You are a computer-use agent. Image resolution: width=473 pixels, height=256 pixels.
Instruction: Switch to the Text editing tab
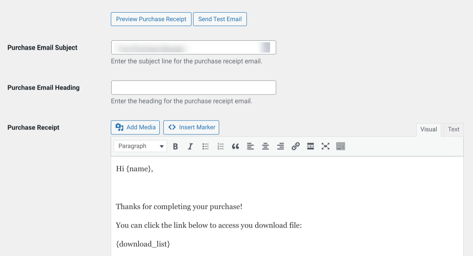(453, 129)
